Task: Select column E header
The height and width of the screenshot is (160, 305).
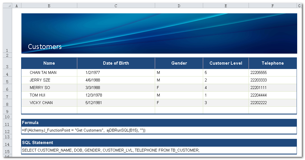Action: 226,6
